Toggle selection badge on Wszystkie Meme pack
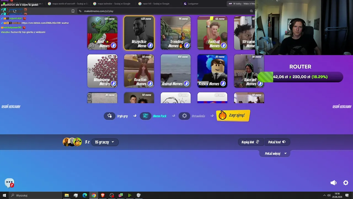 click(150, 45)
